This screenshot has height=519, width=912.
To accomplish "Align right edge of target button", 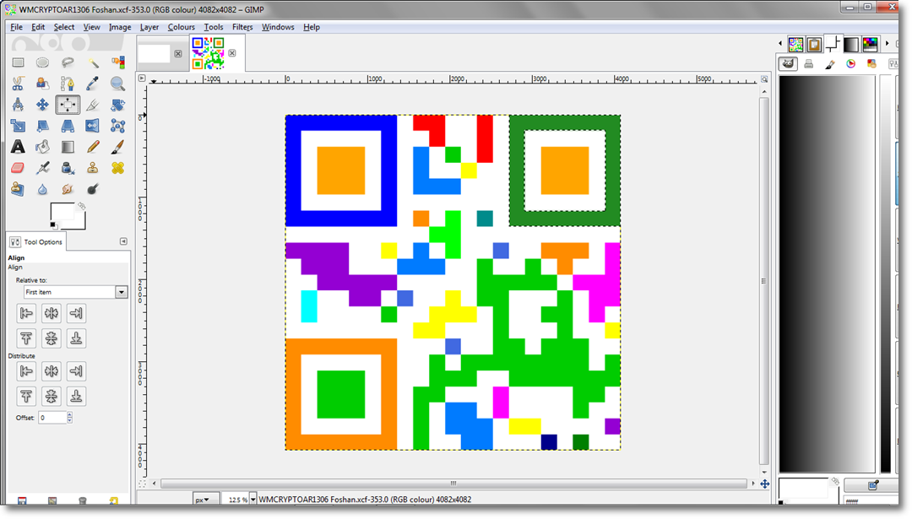I will click(76, 313).
